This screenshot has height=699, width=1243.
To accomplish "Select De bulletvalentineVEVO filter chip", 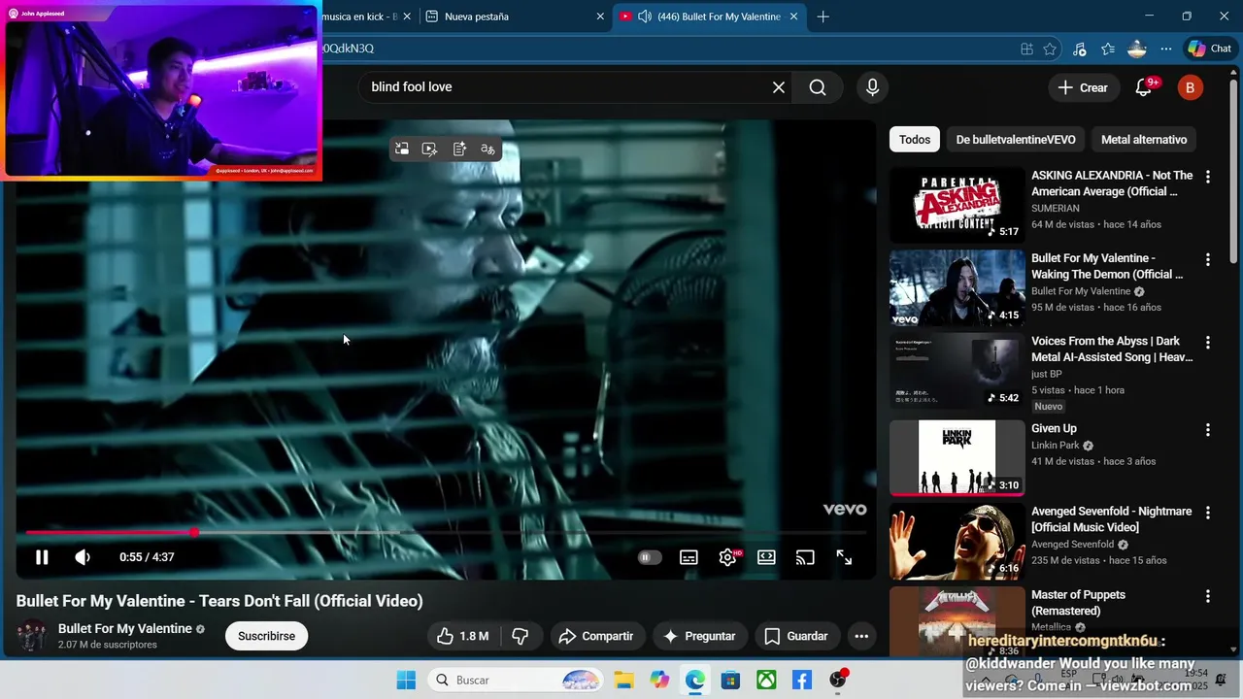I will point(1016,140).
